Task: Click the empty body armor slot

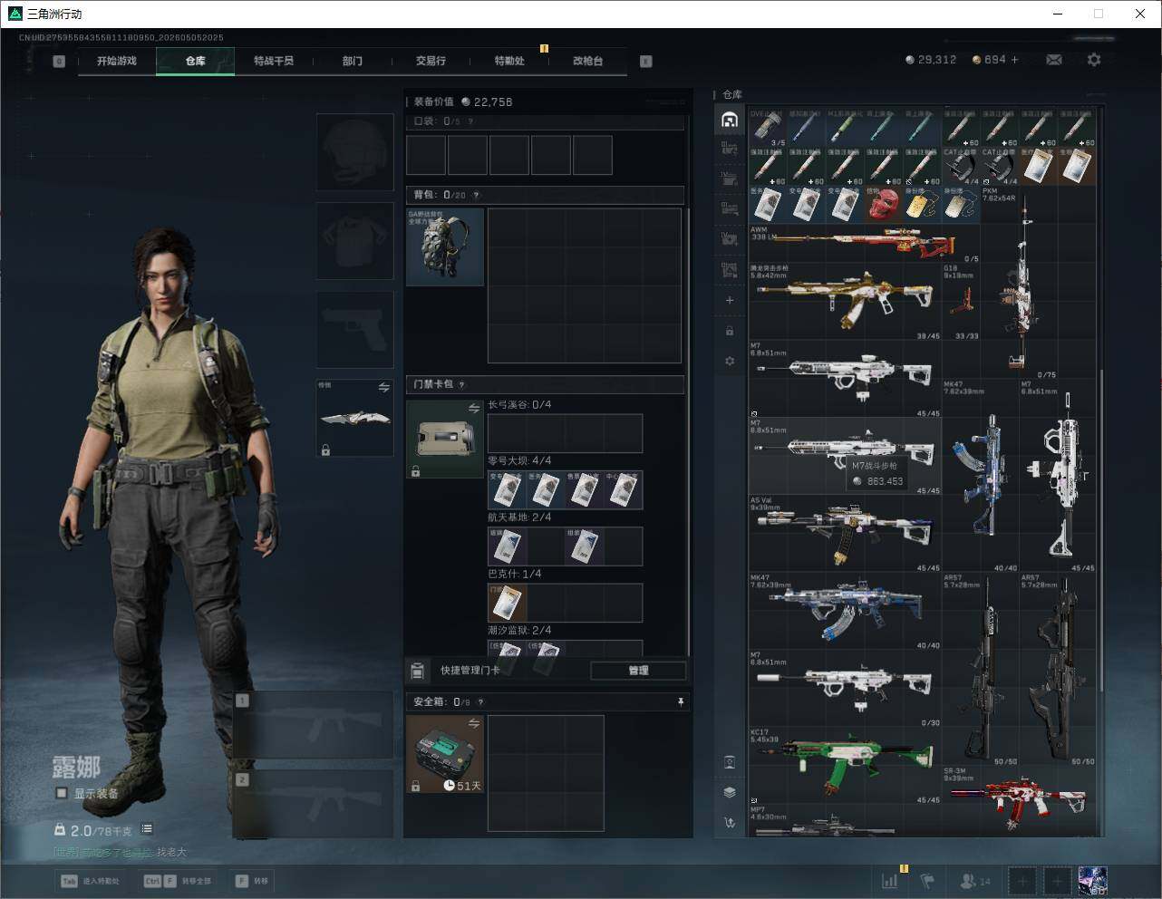Action: (354, 240)
